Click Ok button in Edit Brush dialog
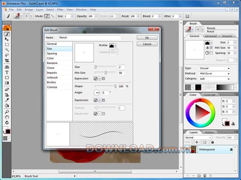This screenshot has width=241, height=180. coord(147,38)
